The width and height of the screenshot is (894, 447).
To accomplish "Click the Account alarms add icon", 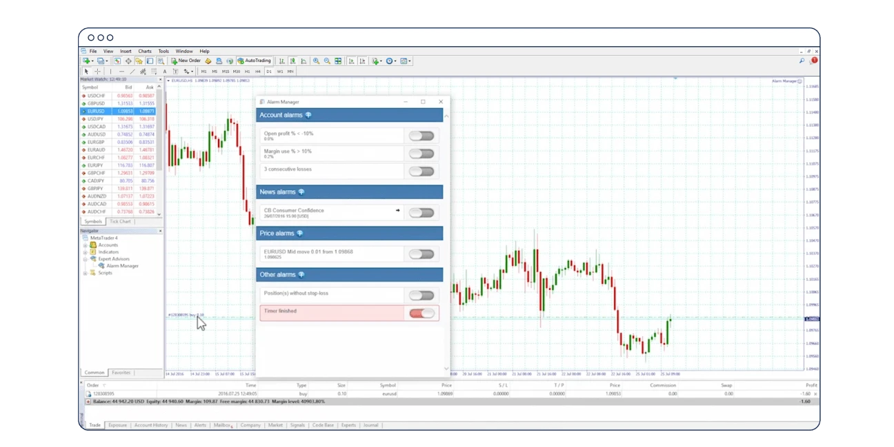I will (308, 115).
